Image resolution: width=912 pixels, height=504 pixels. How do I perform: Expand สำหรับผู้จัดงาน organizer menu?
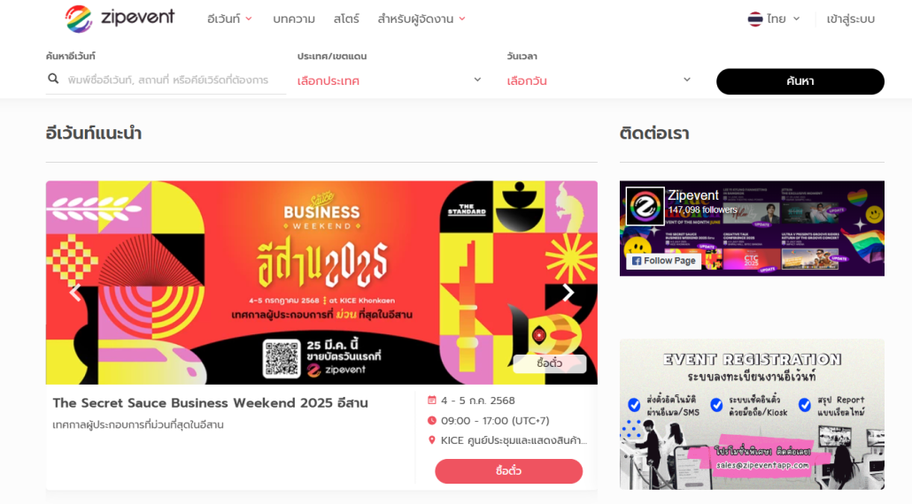coord(421,19)
